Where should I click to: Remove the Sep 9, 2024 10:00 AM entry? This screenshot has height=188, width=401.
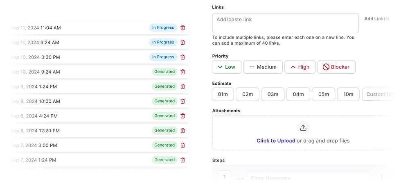pos(182,101)
